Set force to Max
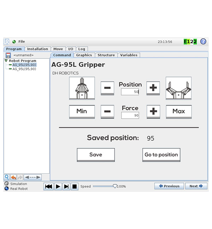 pyautogui.click(x=178, y=112)
